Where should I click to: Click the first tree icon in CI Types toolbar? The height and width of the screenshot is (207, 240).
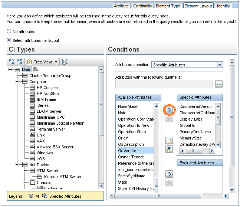coord(12,62)
